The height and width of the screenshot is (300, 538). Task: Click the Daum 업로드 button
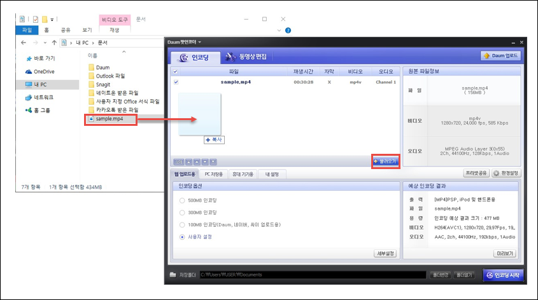pos(500,55)
